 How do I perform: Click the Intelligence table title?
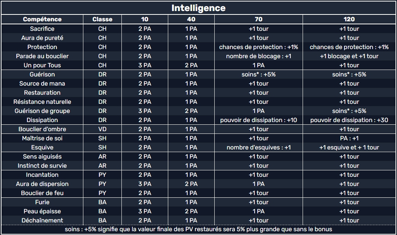[x=198, y=8]
